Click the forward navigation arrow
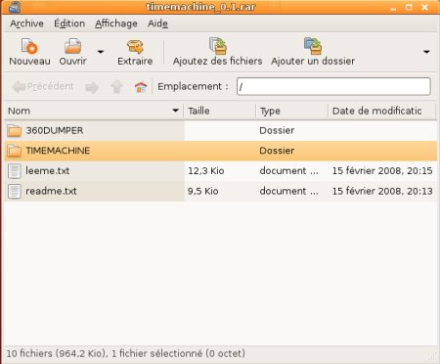Screen dimensions: 440x364 92,87
